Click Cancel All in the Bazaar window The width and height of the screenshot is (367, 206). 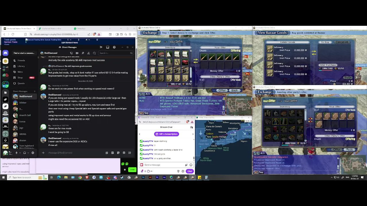(x=342, y=42)
